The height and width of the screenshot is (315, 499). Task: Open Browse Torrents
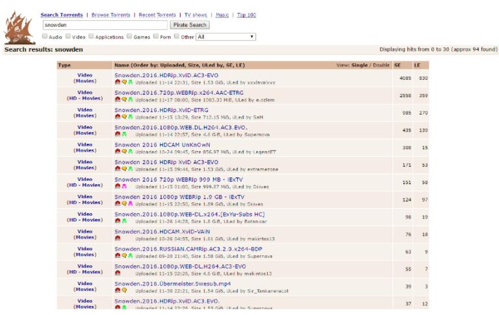click(110, 15)
